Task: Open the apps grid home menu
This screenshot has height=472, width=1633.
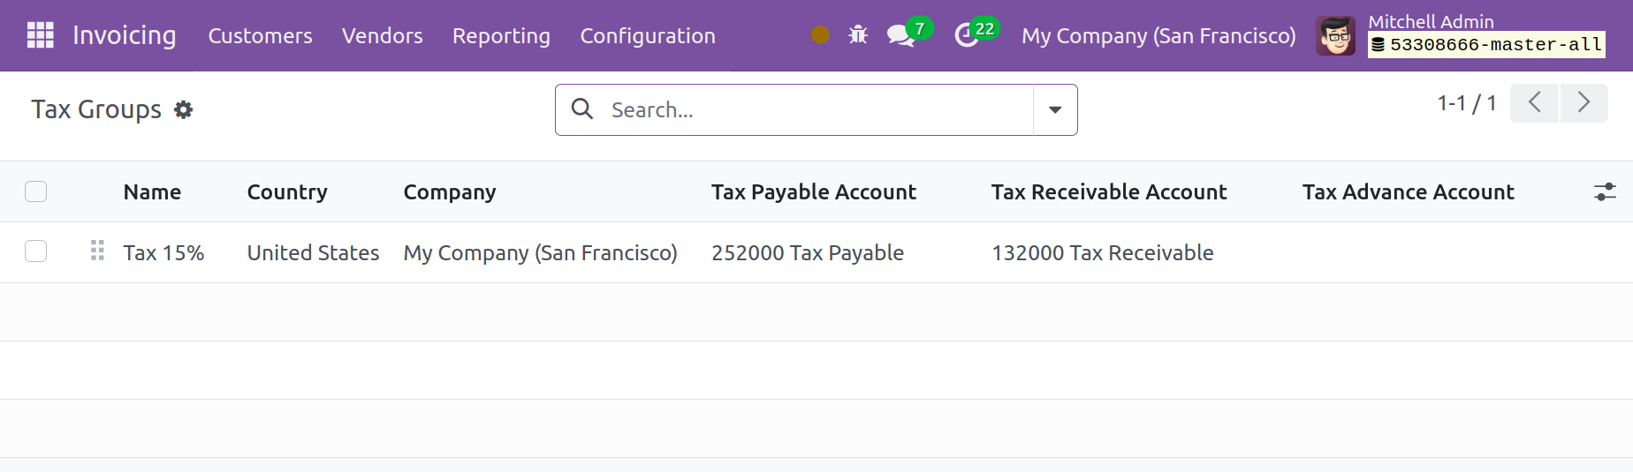Action: pos(41,35)
